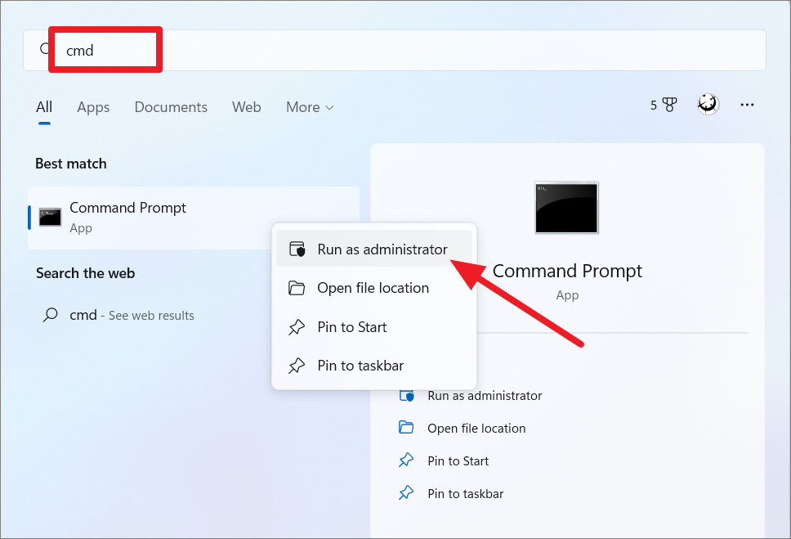Switch to the Web tab
This screenshot has height=539, width=791.
tap(246, 107)
